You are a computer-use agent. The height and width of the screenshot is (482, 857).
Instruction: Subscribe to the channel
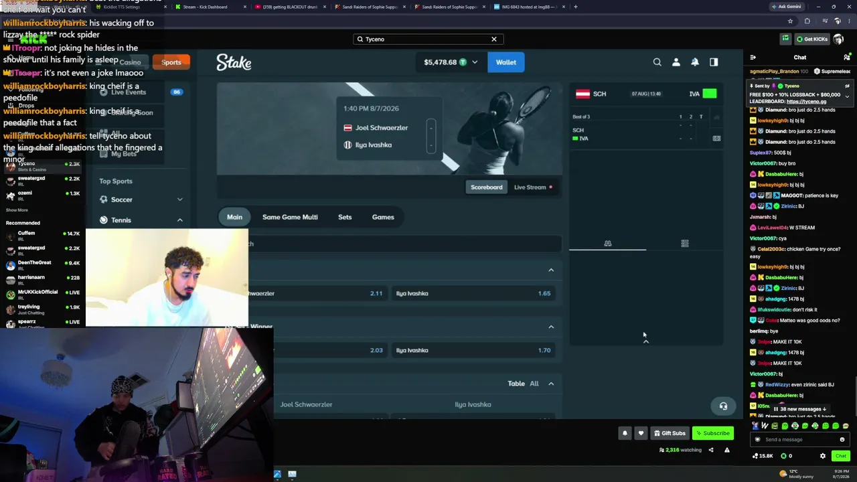click(x=713, y=433)
